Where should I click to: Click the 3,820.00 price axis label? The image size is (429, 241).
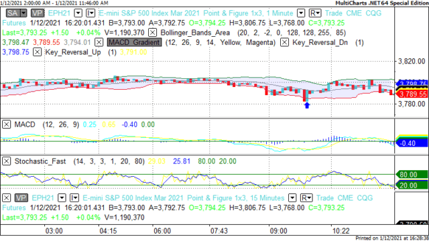coord(412,61)
